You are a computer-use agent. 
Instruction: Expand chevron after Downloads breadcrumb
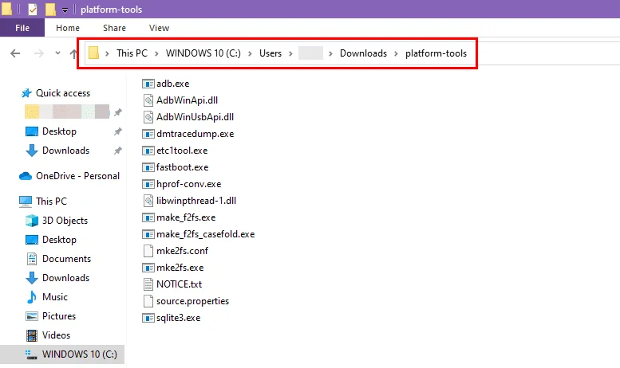(396, 53)
